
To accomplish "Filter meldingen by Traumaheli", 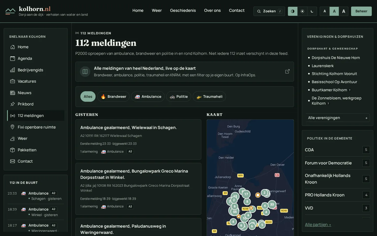I will (209, 96).
